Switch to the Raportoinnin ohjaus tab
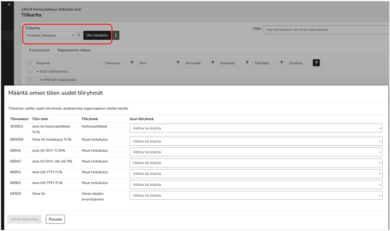The height and width of the screenshot is (231, 390). click(x=74, y=50)
